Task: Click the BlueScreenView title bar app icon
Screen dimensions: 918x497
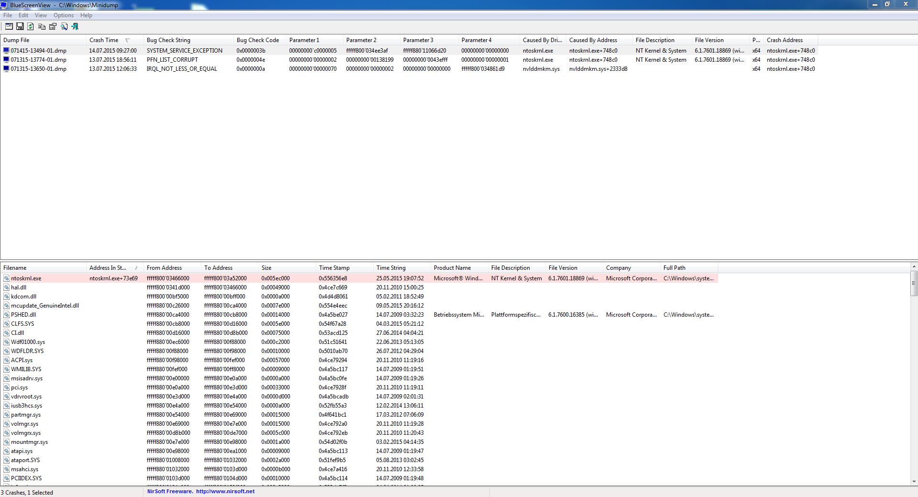Action: click(x=4, y=5)
